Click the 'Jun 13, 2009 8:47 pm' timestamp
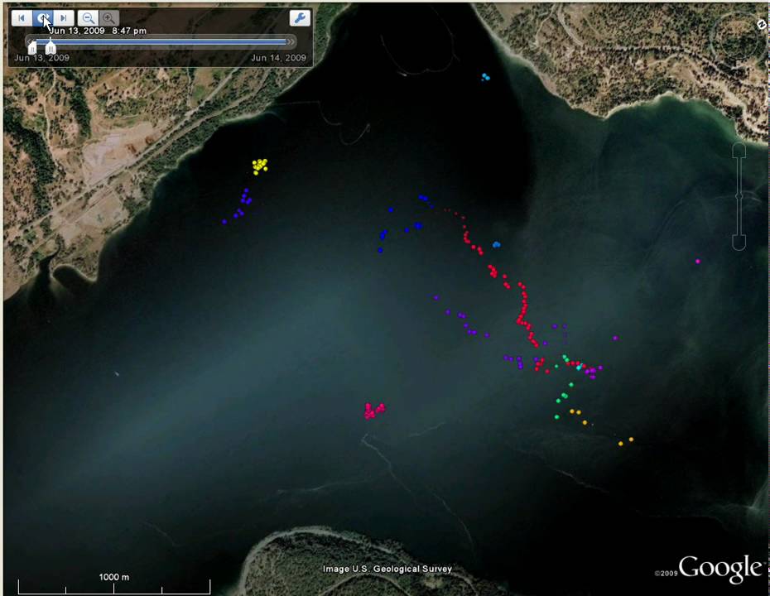Viewport: 770px width, 596px height. (98, 31)
